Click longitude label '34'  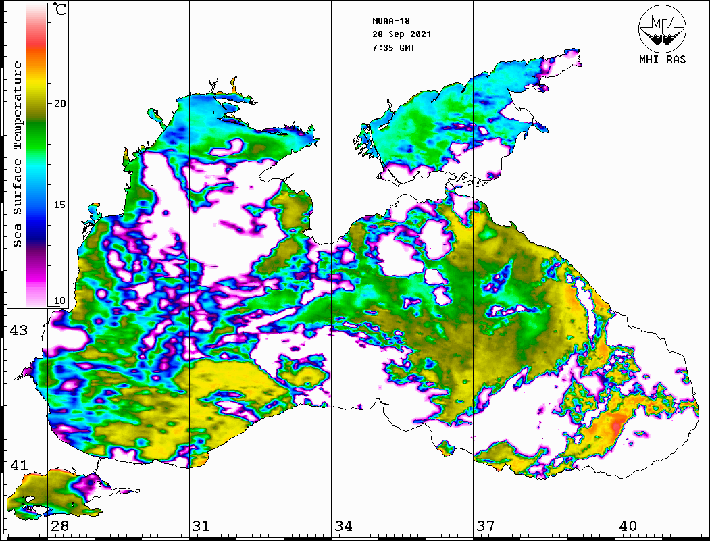tap(344, 525)
